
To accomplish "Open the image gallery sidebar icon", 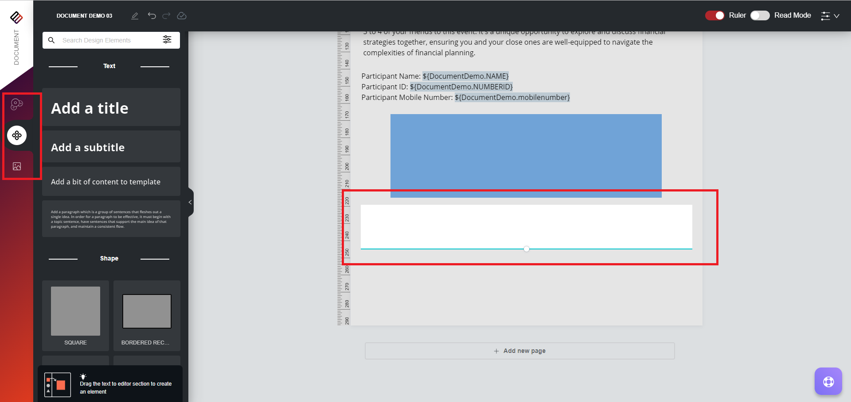I will coord(17,166).
